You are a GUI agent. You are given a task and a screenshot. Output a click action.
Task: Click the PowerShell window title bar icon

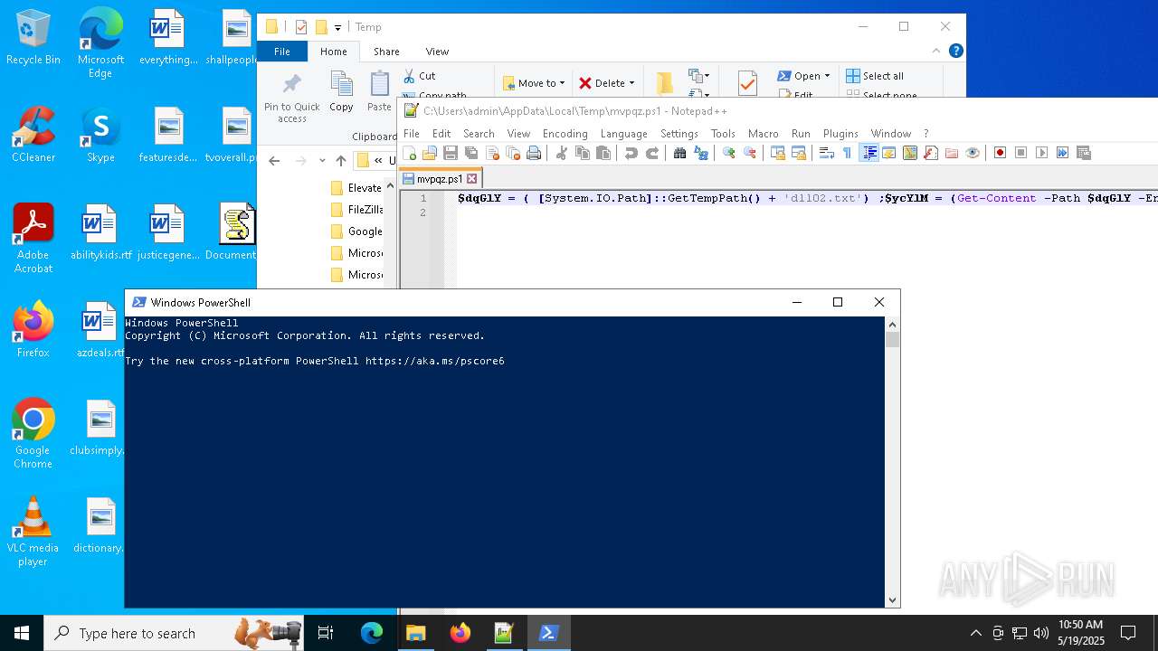[138, 302]
